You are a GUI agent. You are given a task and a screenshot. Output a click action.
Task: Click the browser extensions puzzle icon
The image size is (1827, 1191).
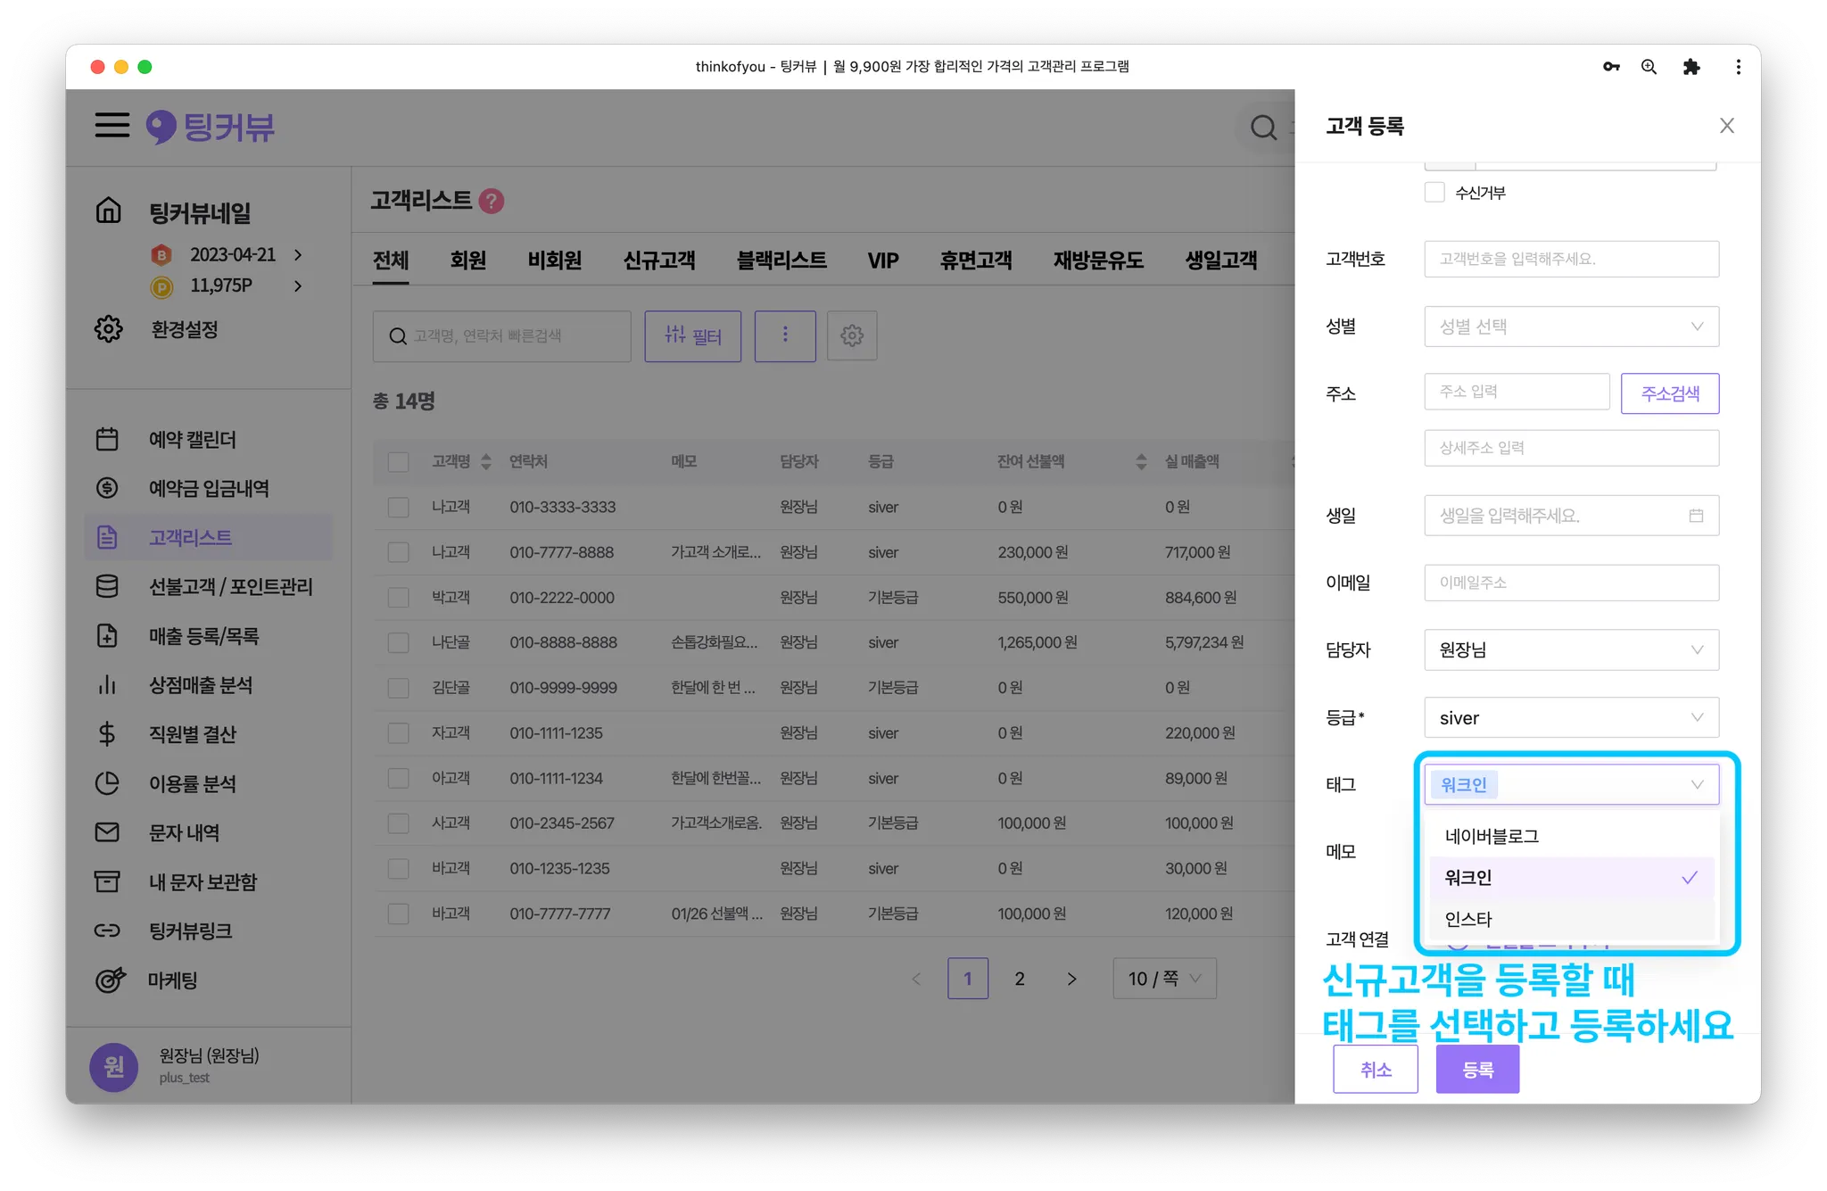[1691, 67]
